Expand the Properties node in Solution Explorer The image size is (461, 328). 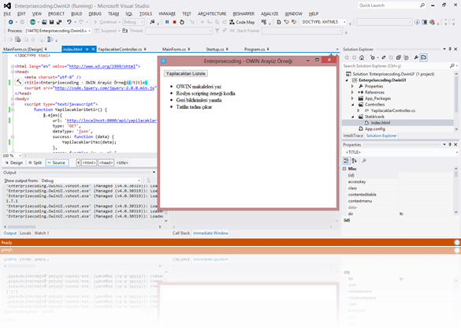click(x=352, y=86)
